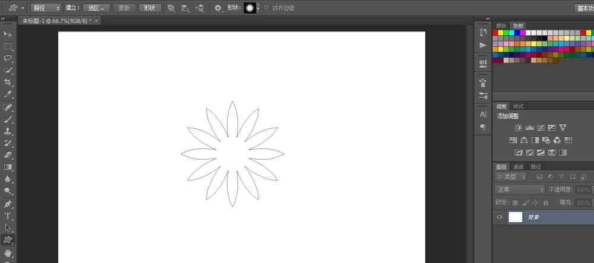Open the 路径 tool mode dropdown
This screenshot has height=263, width=594.
pos(46,8)
